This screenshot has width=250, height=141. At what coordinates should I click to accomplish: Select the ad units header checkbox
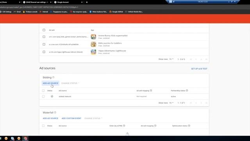click(44, 30)
